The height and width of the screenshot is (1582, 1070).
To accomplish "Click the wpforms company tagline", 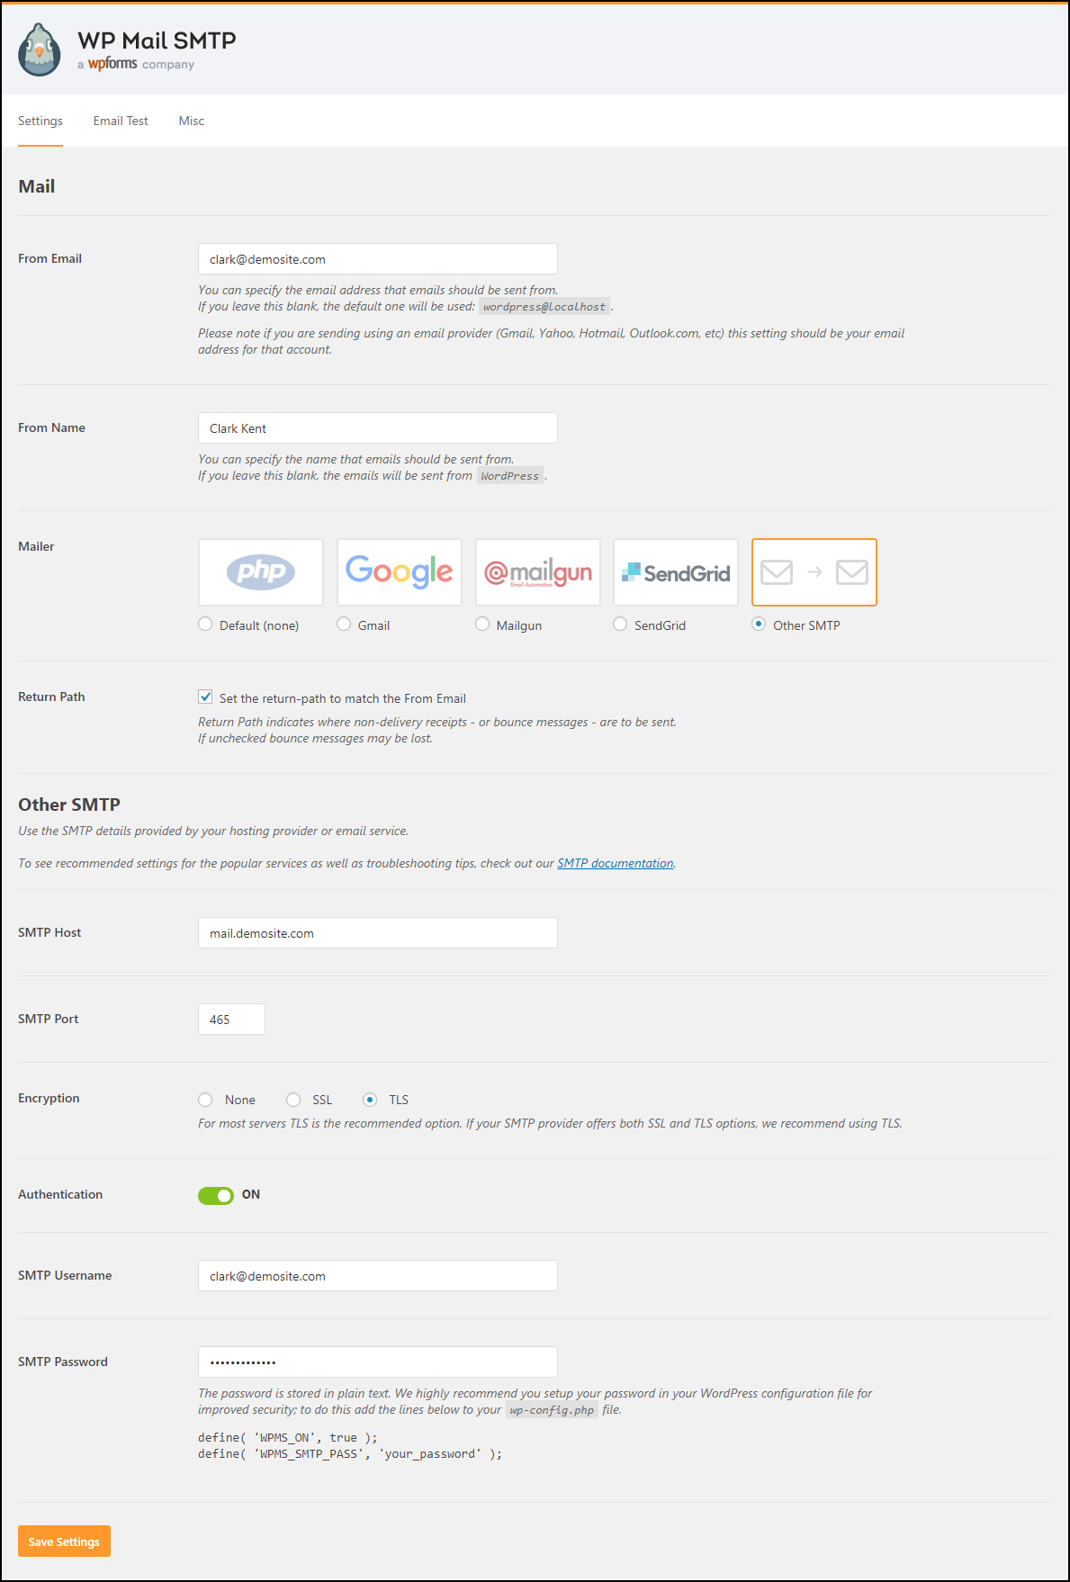I will point(136,64).
